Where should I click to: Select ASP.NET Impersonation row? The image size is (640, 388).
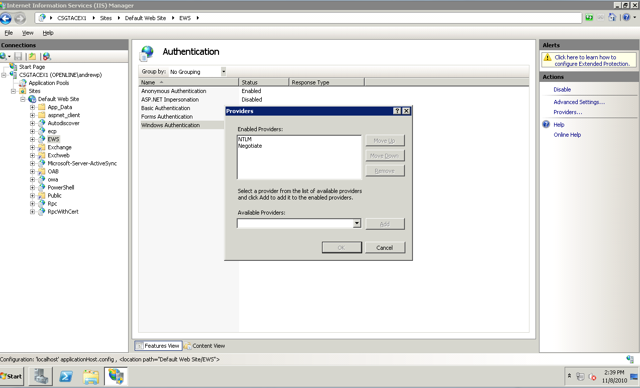(x=170, y=100)
